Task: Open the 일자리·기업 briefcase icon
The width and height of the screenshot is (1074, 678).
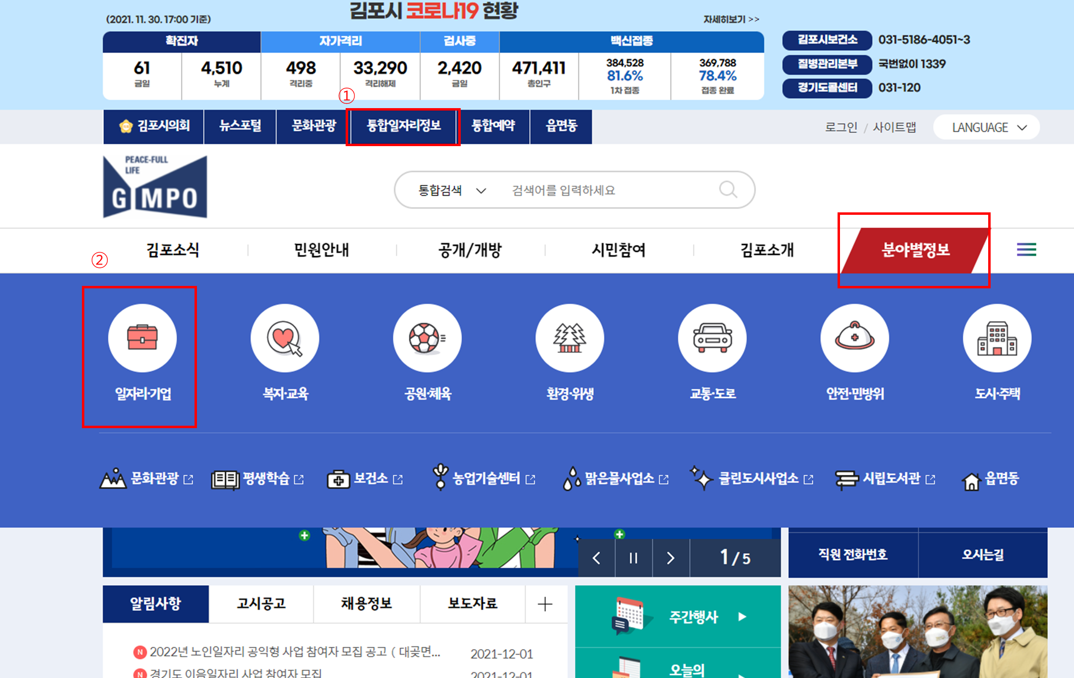Action: (142, 338)
